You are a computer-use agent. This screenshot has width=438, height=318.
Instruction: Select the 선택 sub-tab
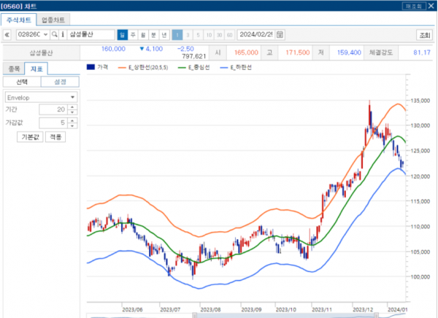22,82
